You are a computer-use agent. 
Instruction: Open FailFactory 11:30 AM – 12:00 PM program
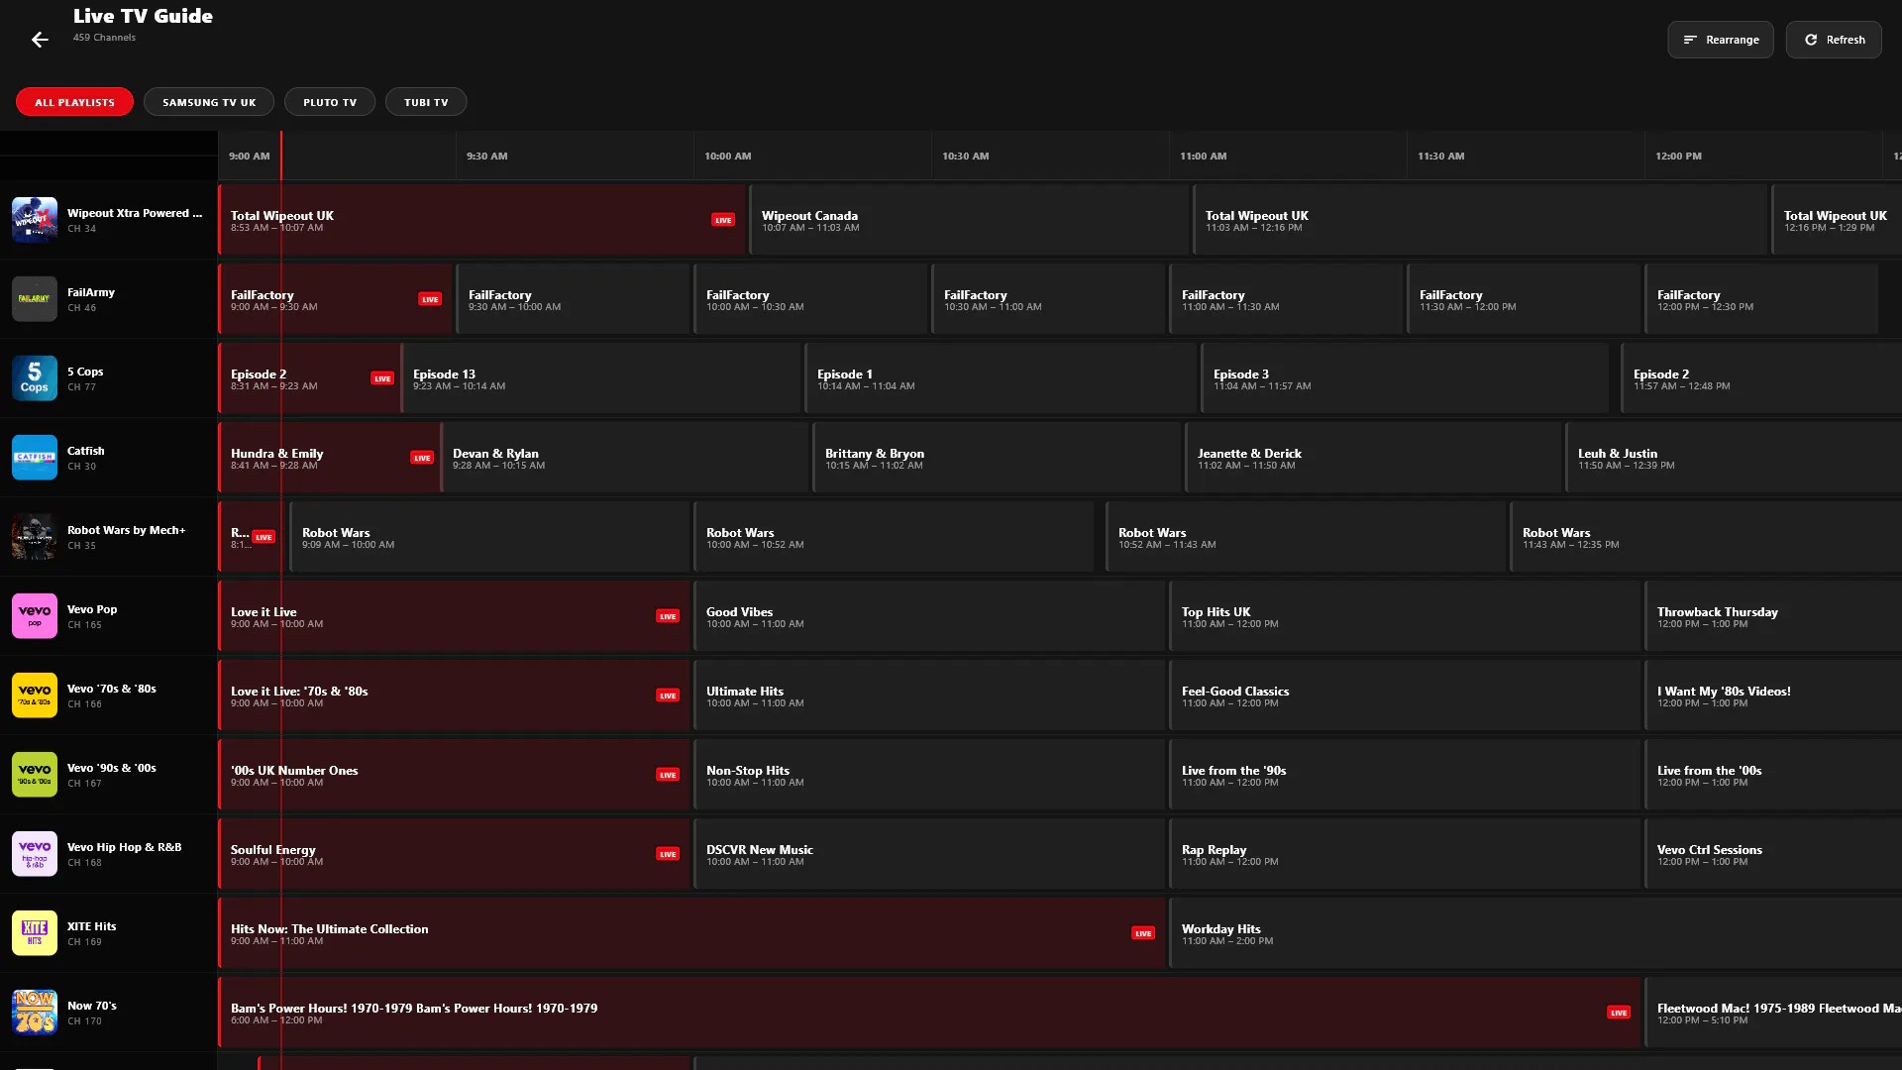(x=1524, y=299)
